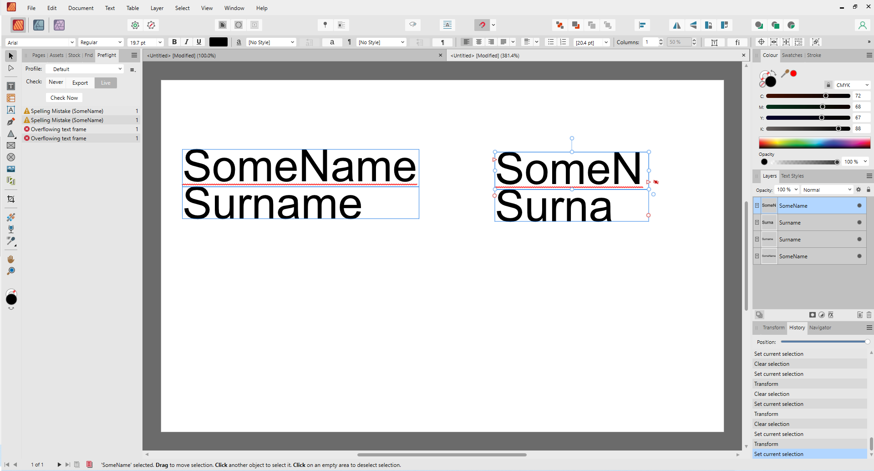Select the Artistic Text tool
The height and width of the screenshot is (471, 874).
(11, 110)
